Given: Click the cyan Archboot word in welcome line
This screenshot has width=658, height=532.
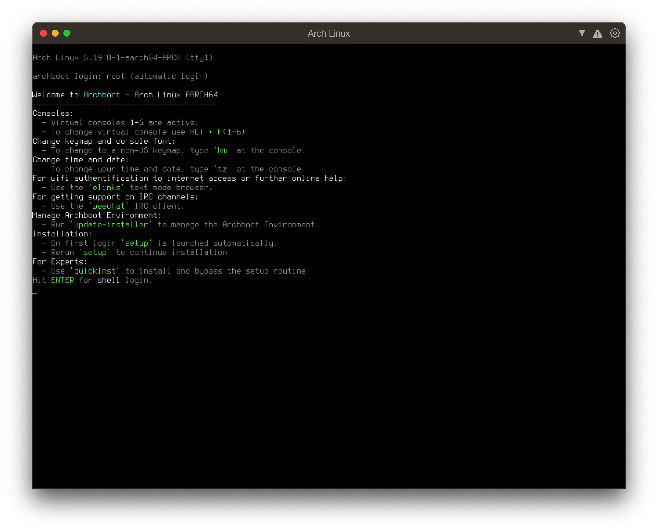Looking at the screenshot, I should point(102,95).
